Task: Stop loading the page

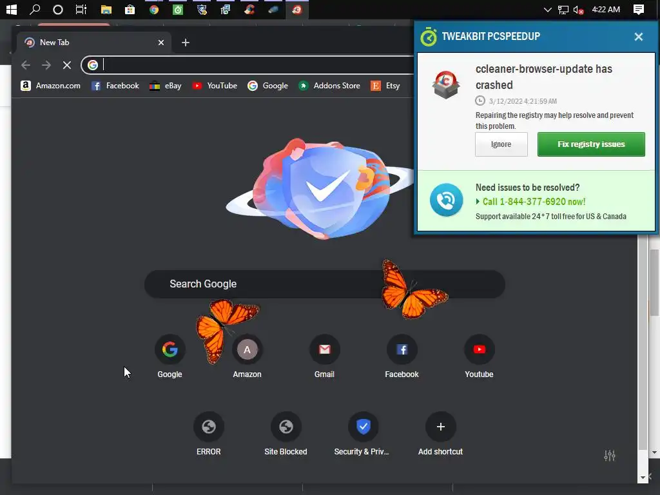Action: click(67, 65)
